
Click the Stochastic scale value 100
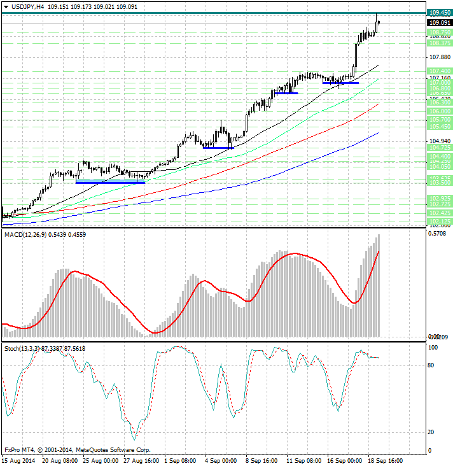(433, 348)
